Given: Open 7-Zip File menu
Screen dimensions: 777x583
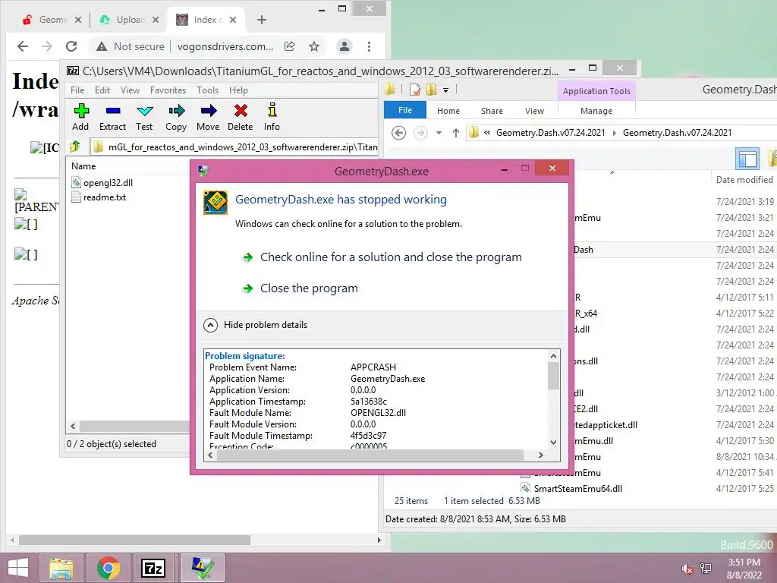Looking at the screenshot, I should tap(77, 90).
